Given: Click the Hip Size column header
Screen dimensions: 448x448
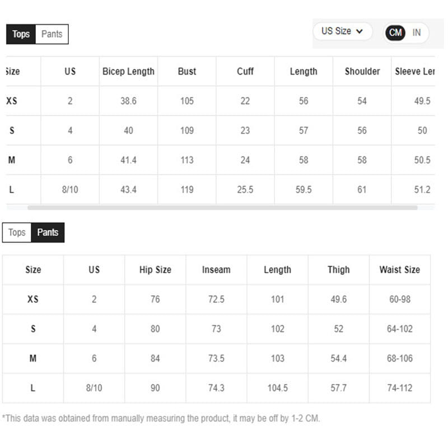Looking at the screenshot, I should point(155,269).
